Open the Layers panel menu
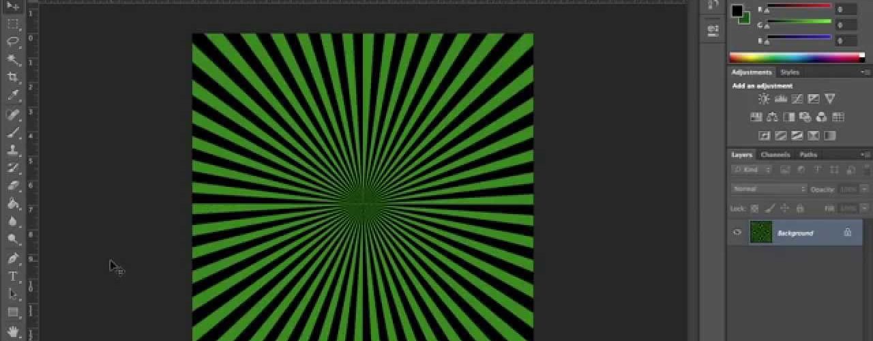873x341 pixels. 865,155
